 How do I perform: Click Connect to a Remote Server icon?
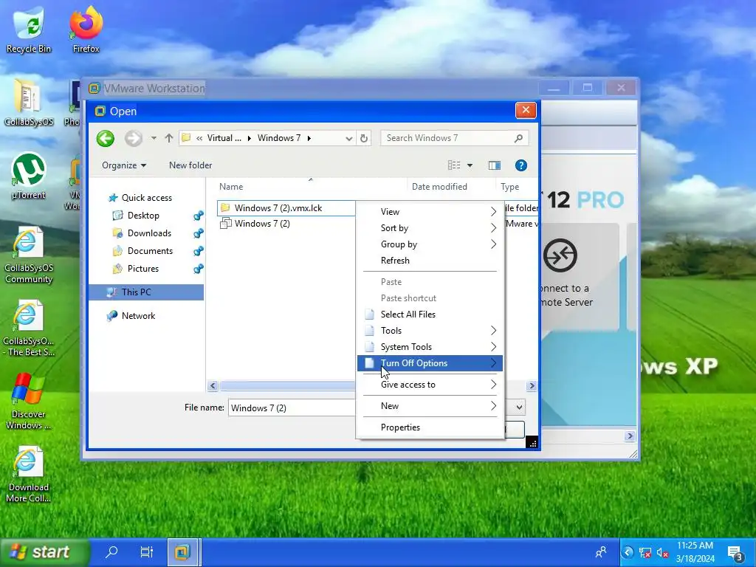click(560, 255)
